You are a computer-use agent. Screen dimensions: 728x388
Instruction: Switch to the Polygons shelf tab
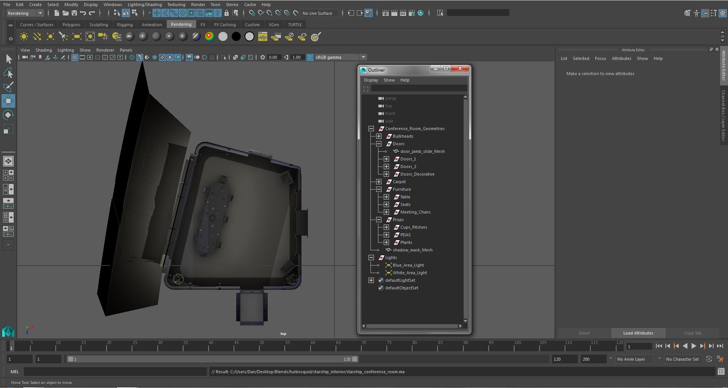coord(71,25)
